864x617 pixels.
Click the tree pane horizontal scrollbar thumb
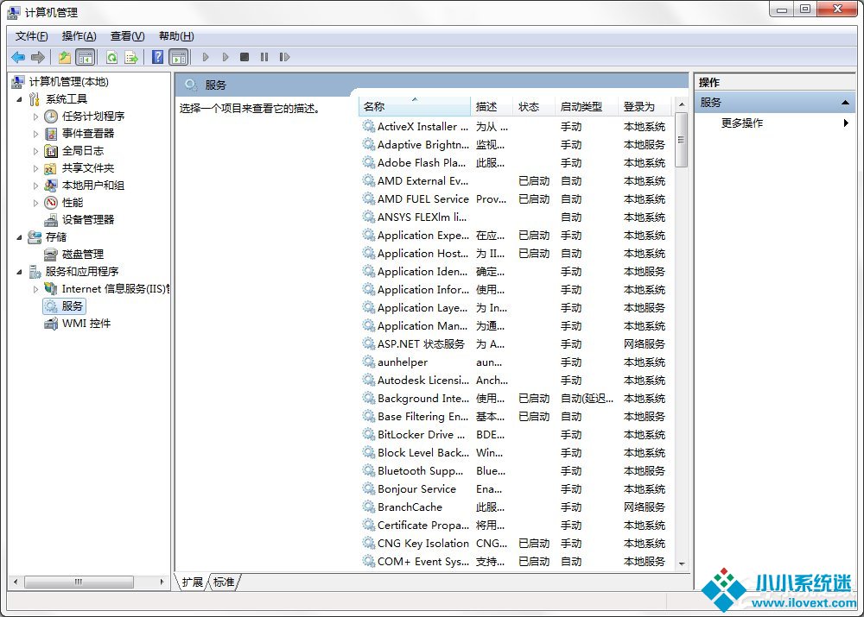point(79,582)
